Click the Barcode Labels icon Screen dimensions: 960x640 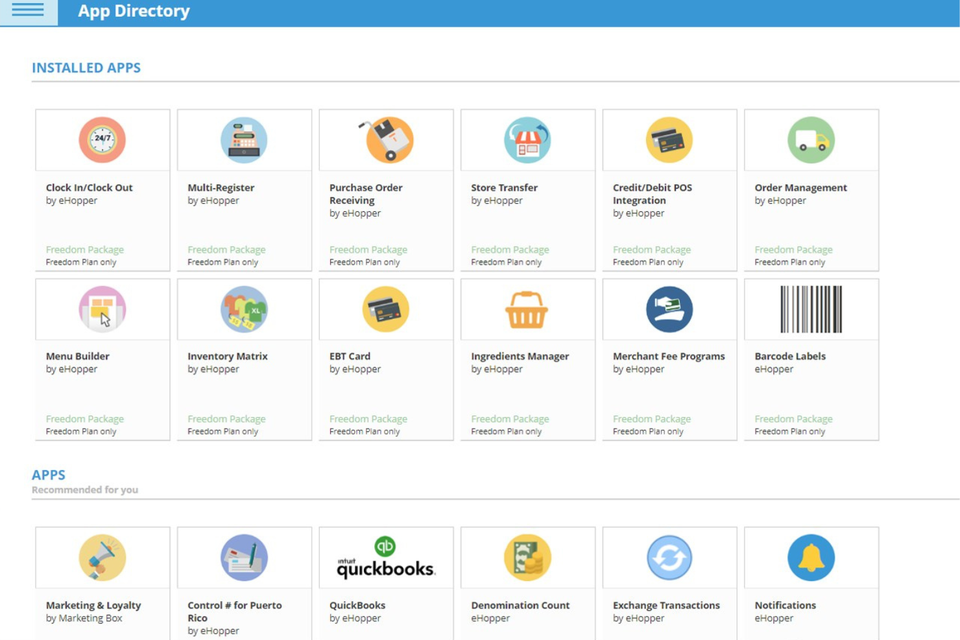point(811,309)
